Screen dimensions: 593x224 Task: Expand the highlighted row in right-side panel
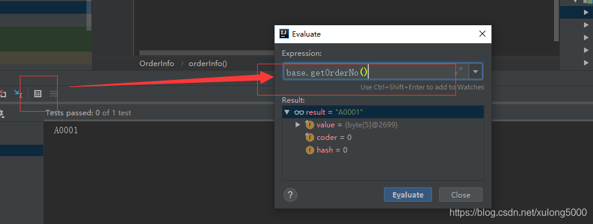586,13
